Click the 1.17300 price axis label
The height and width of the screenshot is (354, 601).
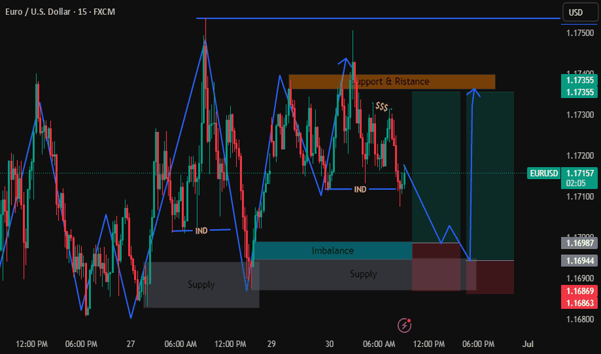tap(580, 115)
